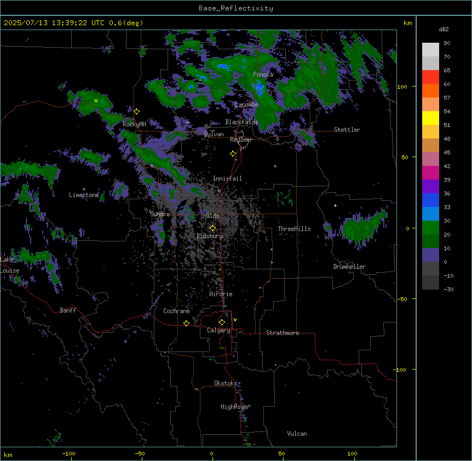Click the Banff label
The image size is (472, 461).
[x=68, y=310]
